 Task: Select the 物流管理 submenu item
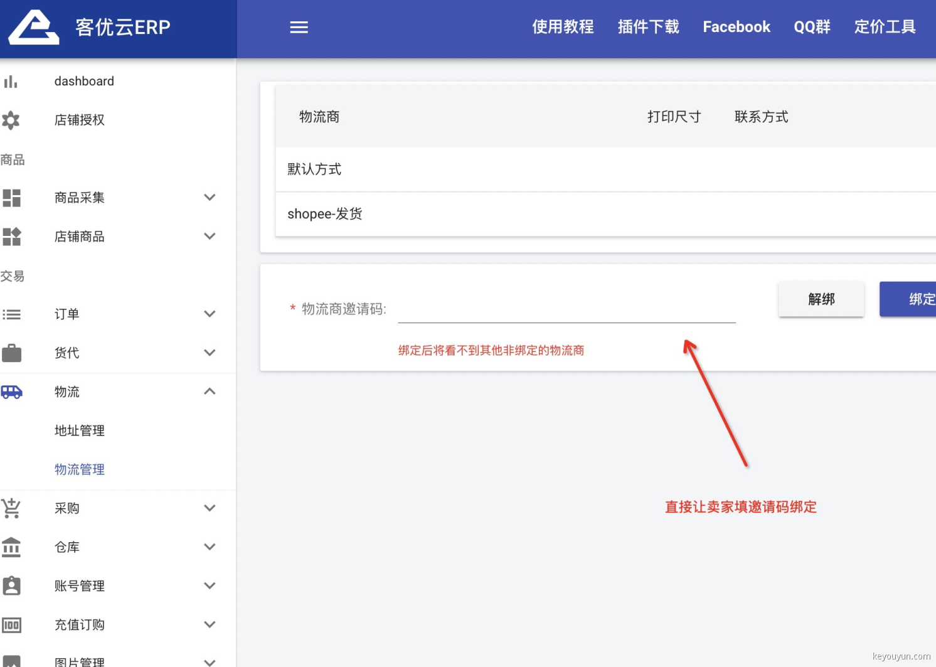(x=80, y=470)
